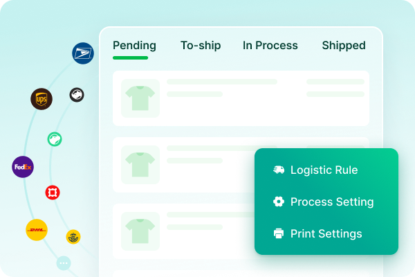Click the printer icon beside Print Settings
The width and height of the screenshot is (415, 277).
click(x=279, y=233)
